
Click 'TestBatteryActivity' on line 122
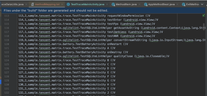(x=91, y=52)
